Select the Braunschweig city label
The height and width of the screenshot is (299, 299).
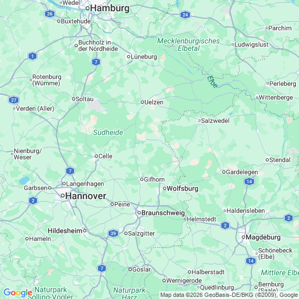163,213
